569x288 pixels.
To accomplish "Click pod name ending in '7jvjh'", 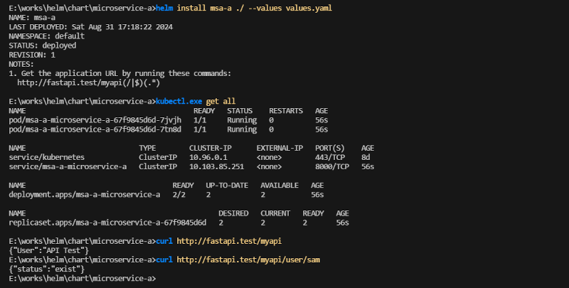I will tap(95, 120).
